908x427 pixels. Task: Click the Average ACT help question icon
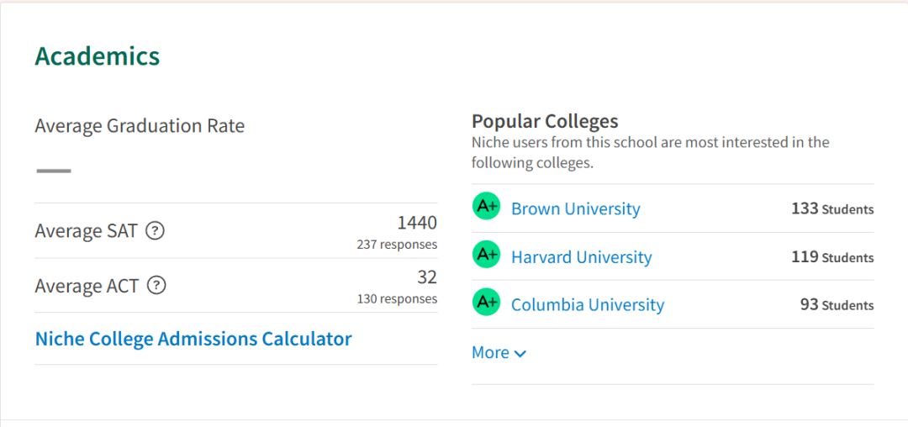[156, 285]
